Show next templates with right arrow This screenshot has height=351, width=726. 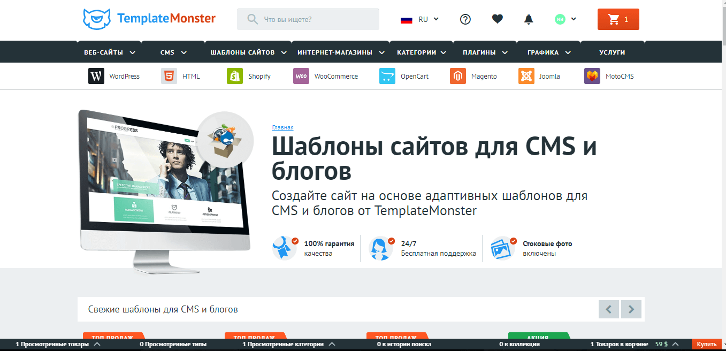coord(631,309)
